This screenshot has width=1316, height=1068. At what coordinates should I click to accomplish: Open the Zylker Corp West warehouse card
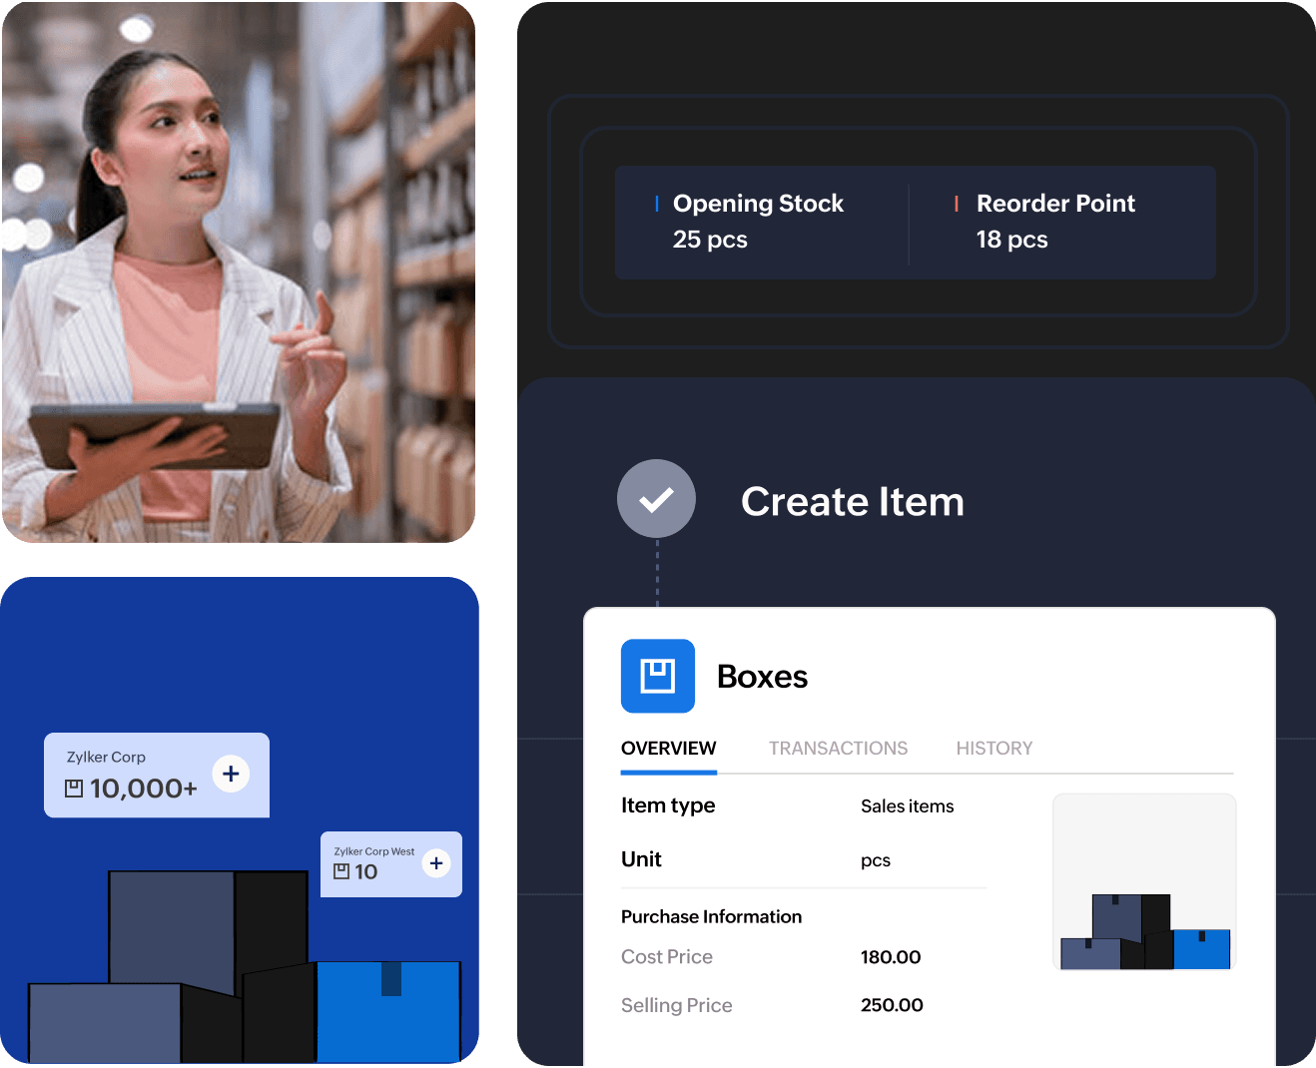[390, 864]
